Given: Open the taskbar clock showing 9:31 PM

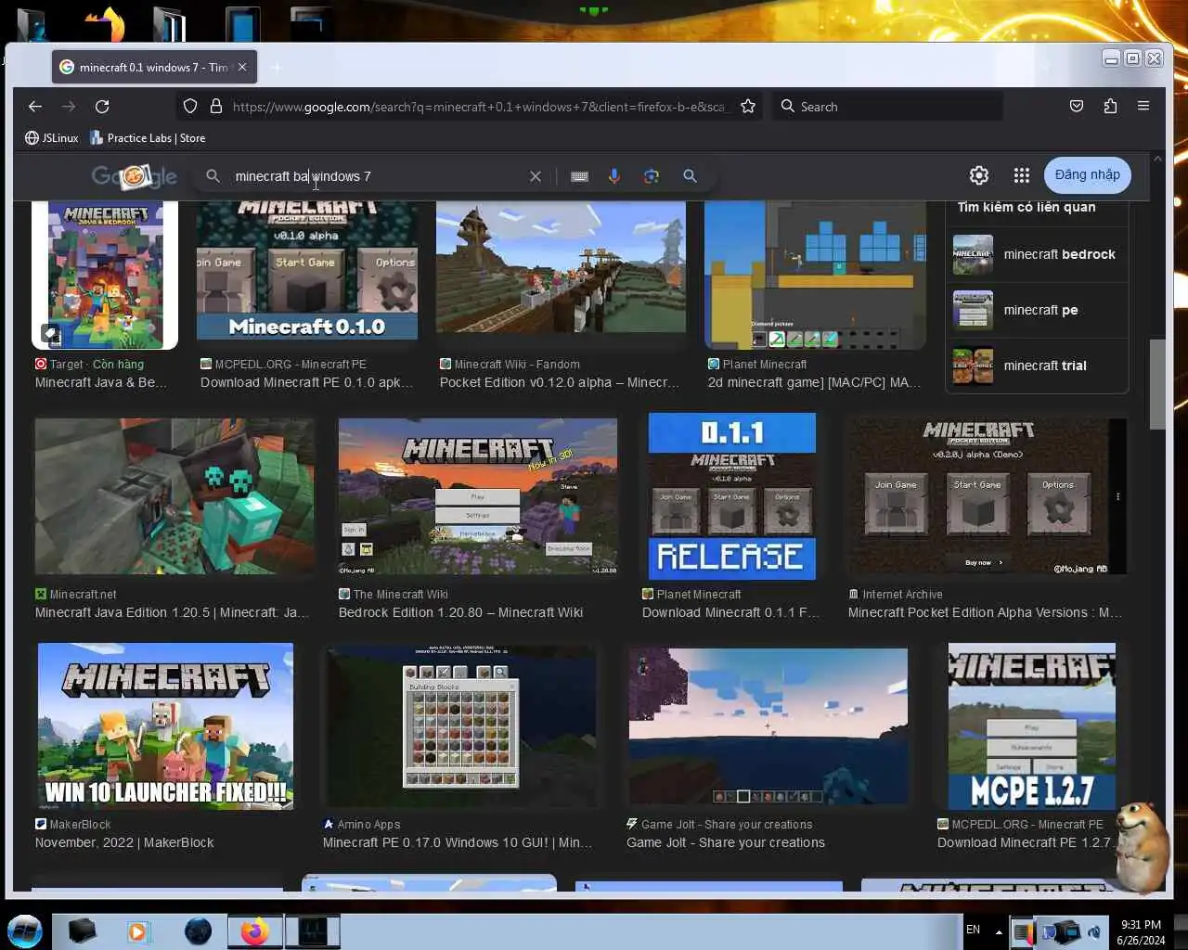Looking at the screenshot, I should pyautogui.click(x=1141, y=932).
